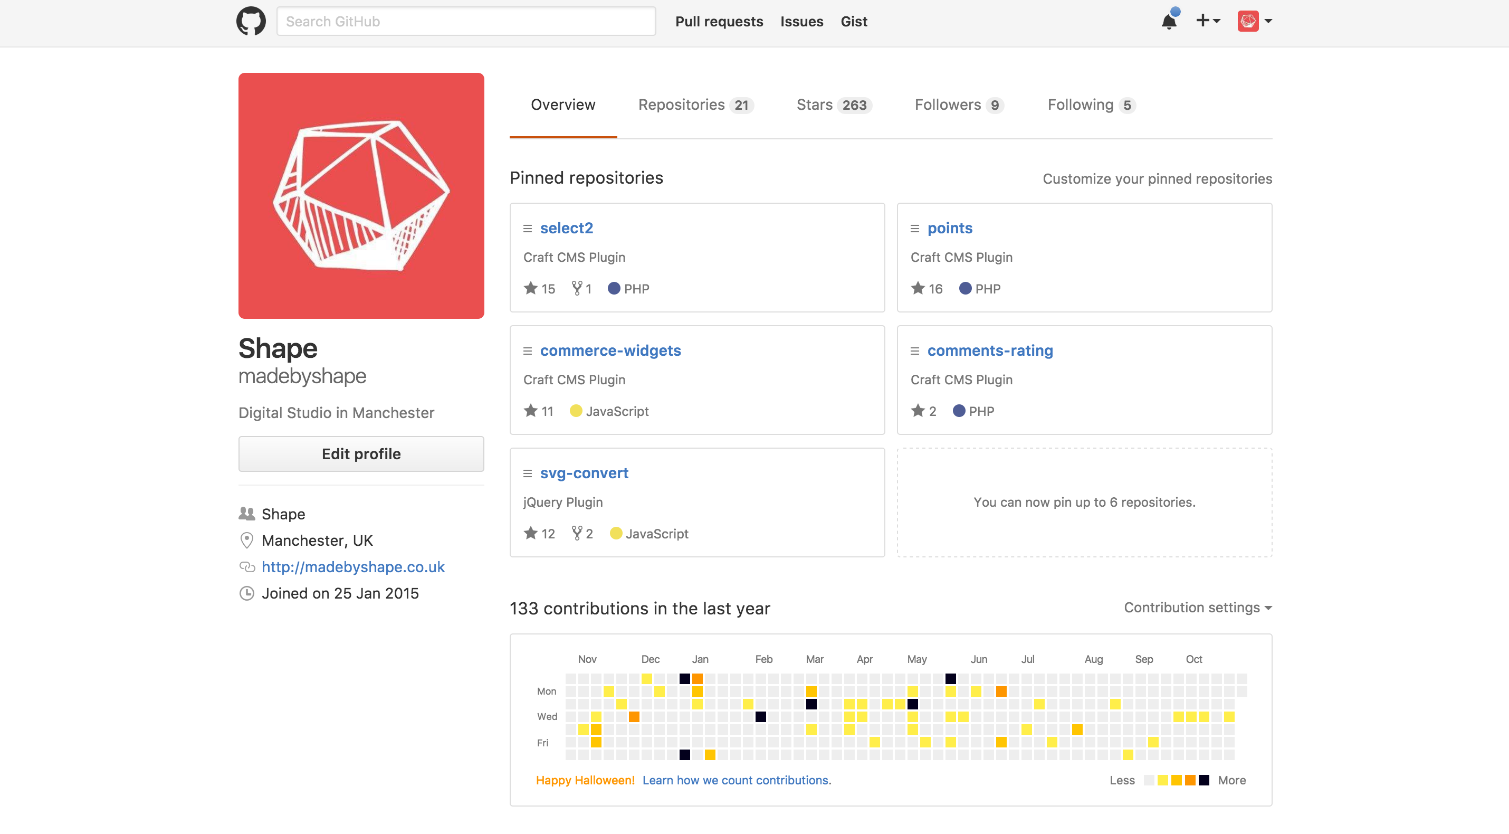Screen dimensions: 1509x834
Task: Expand the Contribution settings dropdown
Action: click(1198, 607)
